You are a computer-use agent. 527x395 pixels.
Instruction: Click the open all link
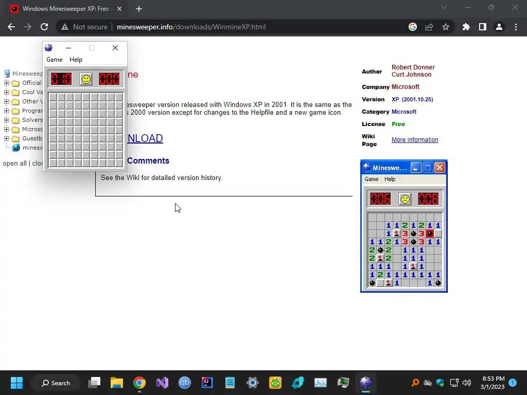point(14,164)
